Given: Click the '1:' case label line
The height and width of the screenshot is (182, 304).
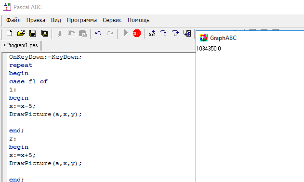Looking at the screenshot, I should click(13, 90).
